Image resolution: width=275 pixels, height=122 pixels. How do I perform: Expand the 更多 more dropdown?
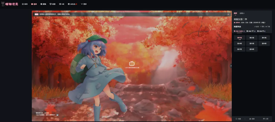coord(84,4)
